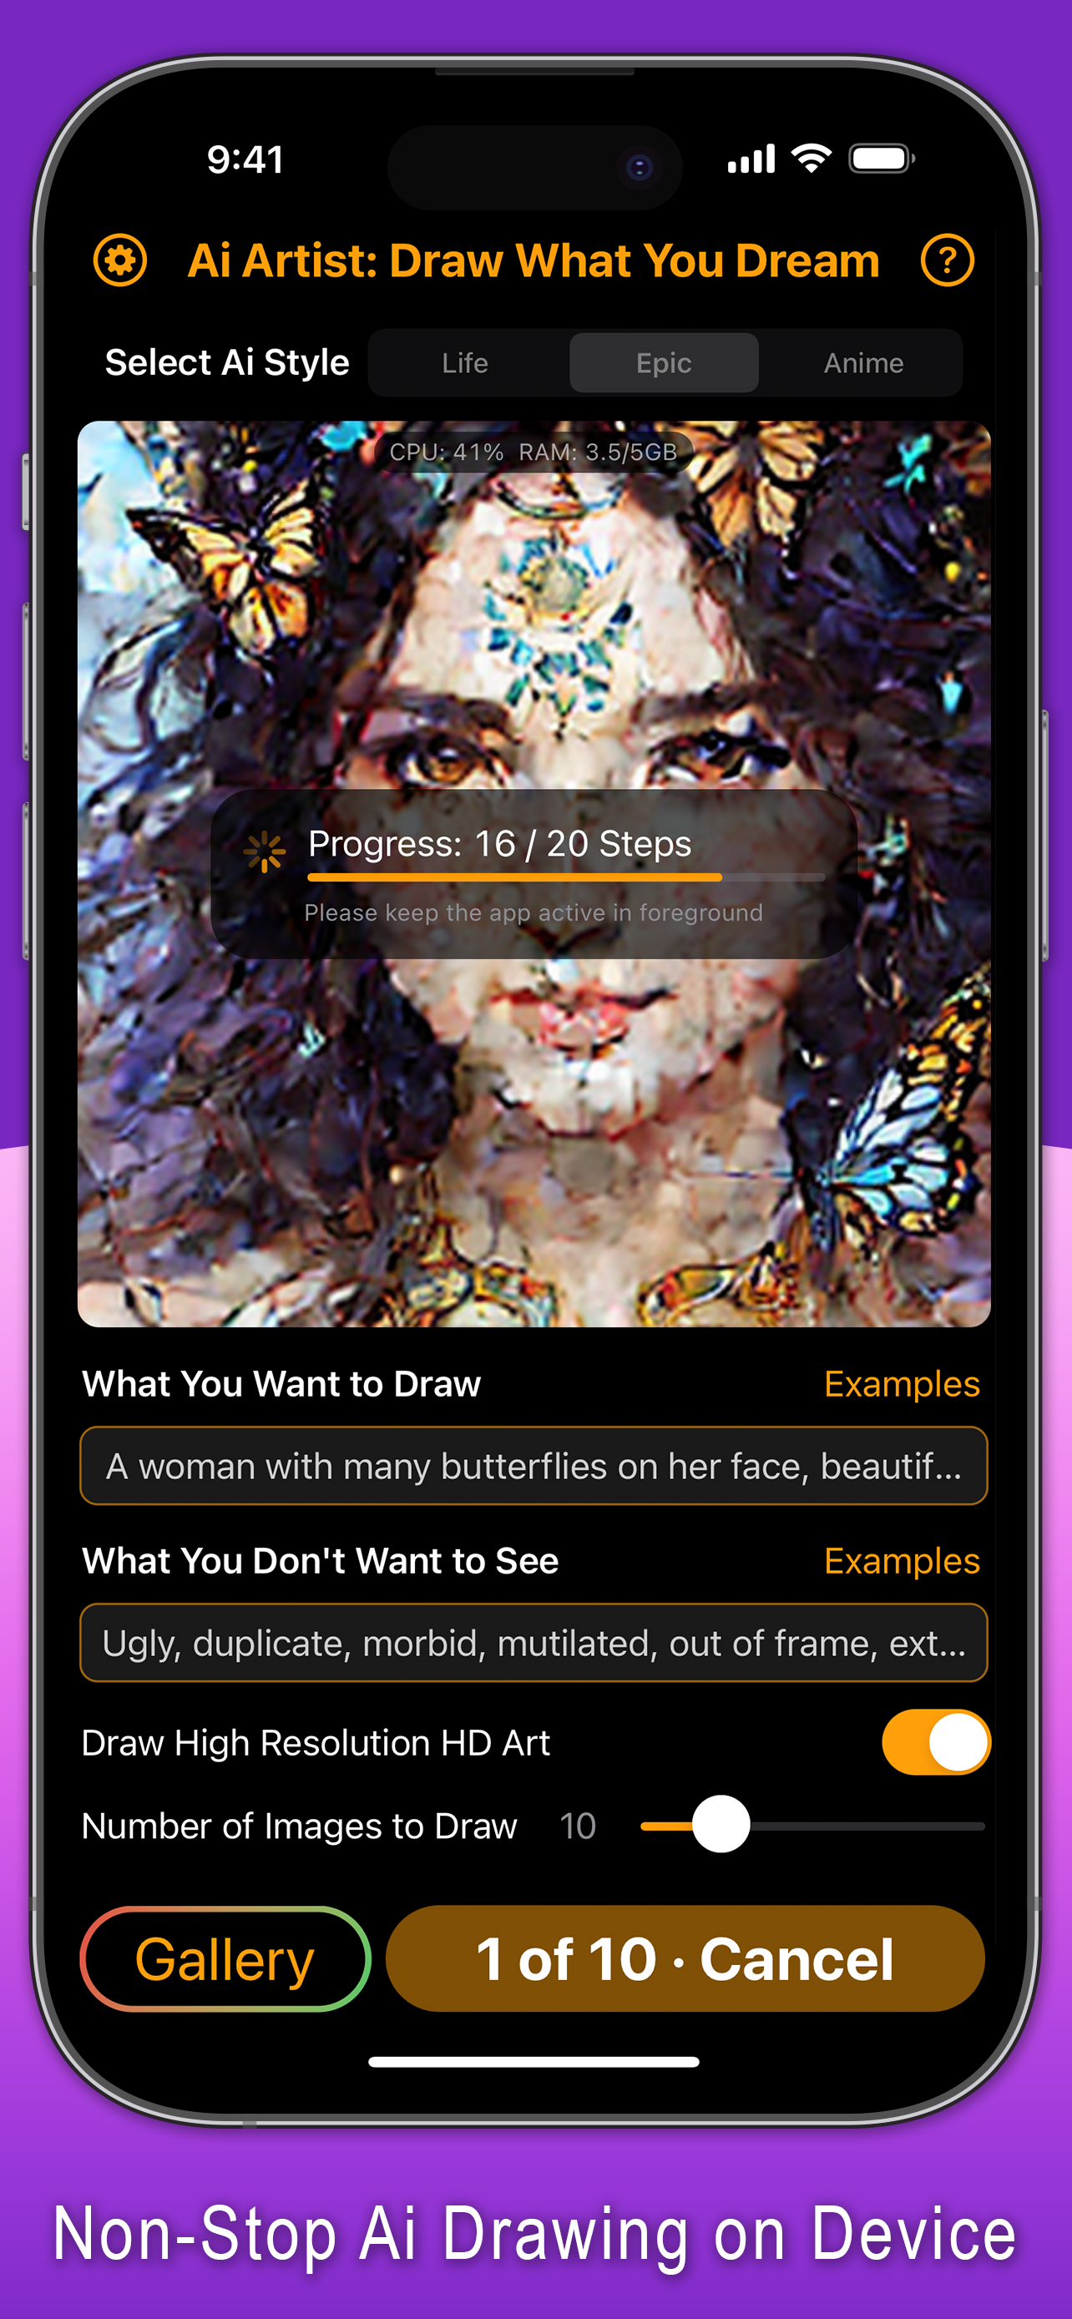Tap the cellular signal bars icon

pyautogui.click(x=751, y=159)
